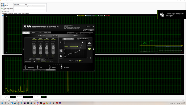Image resolution: width=186 pixels, height=105 pixels.
Task: Toggle Motherboard graph legend checkbox
Action: click(x=86, y=15)
